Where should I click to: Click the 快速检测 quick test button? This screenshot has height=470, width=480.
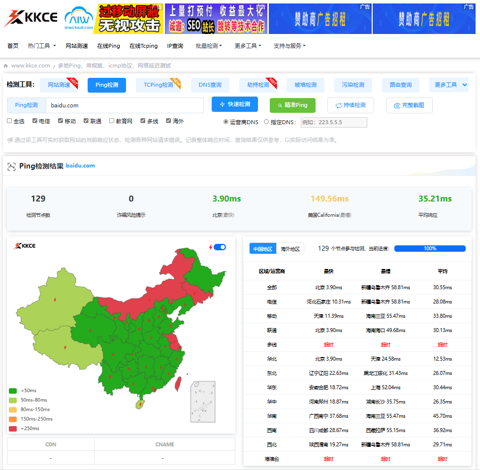pyautogui.click(x=235, y=104)
